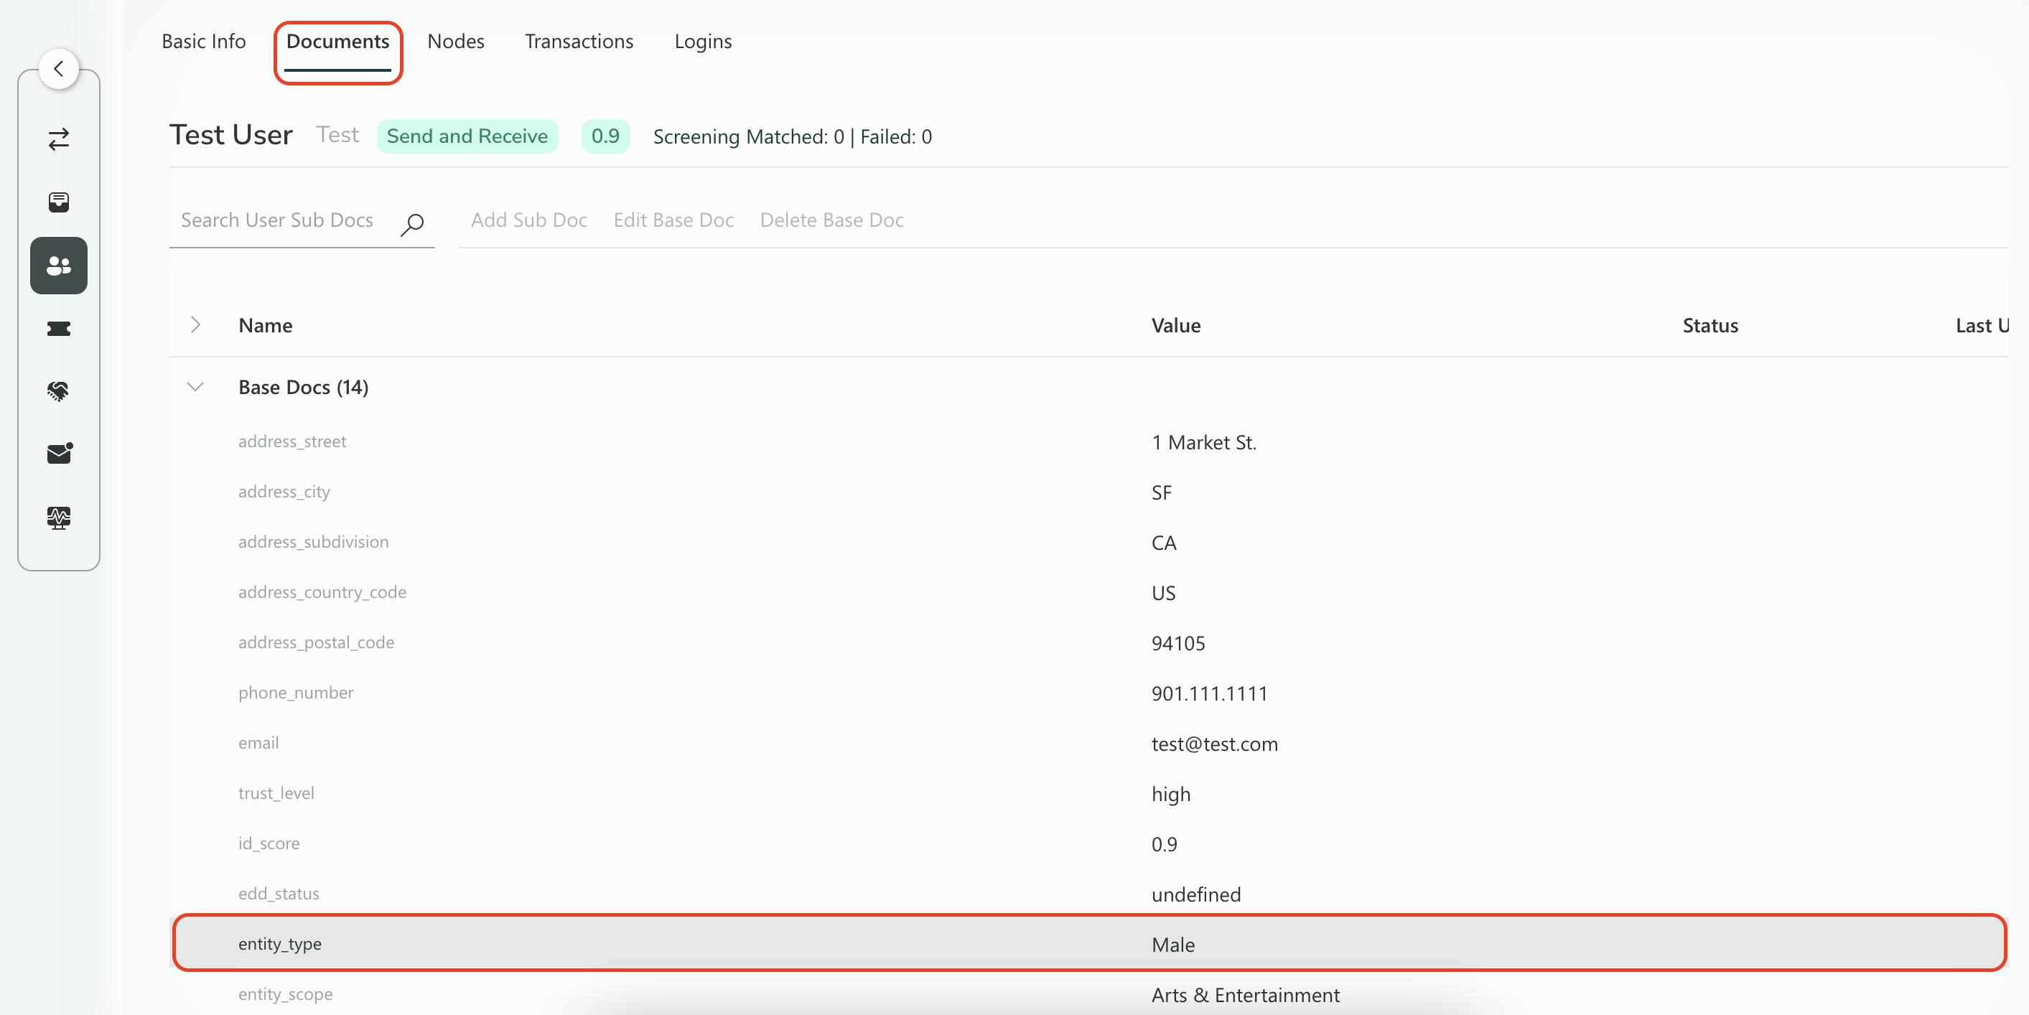Click the 0.9 score badge
The image size is (2029, 1015).
(x=606, y=136)
